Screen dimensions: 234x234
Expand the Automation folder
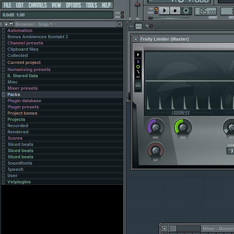coord(3,30)
